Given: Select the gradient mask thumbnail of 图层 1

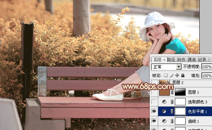Looking at the screenshot, I should [x=180, y=92].
